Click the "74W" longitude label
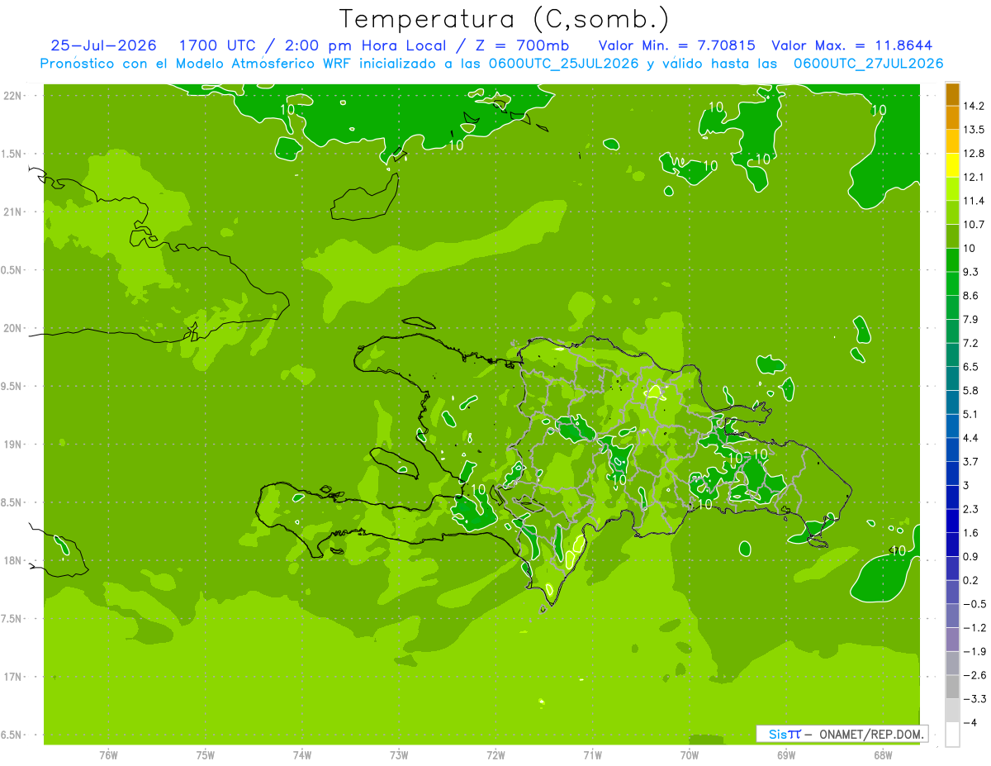991x766 pixels. coord(302,755)
